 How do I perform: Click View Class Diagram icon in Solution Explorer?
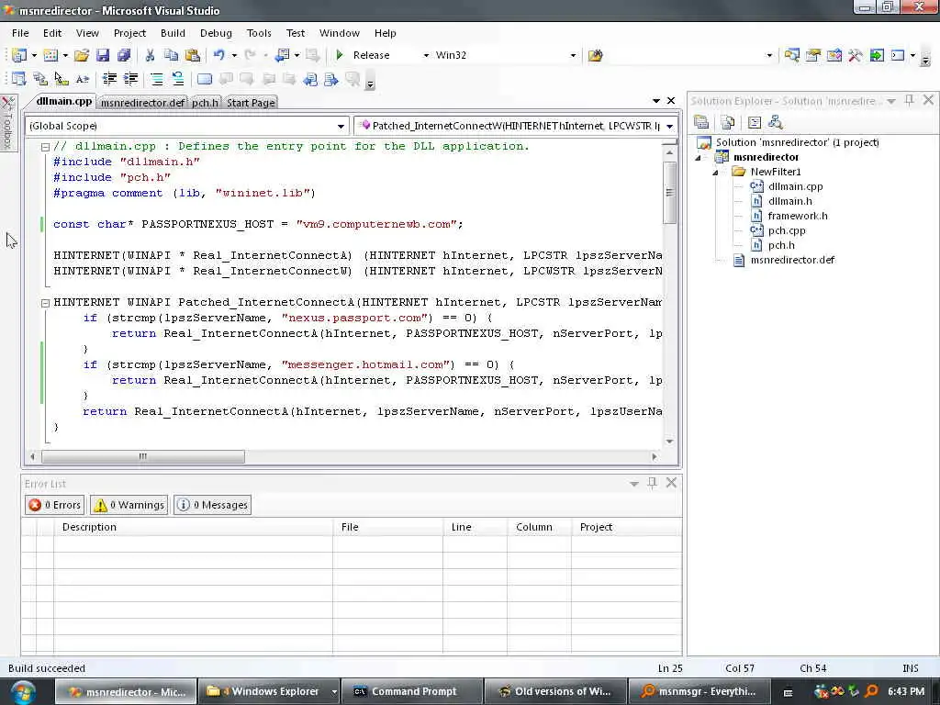tap(775, 123)
